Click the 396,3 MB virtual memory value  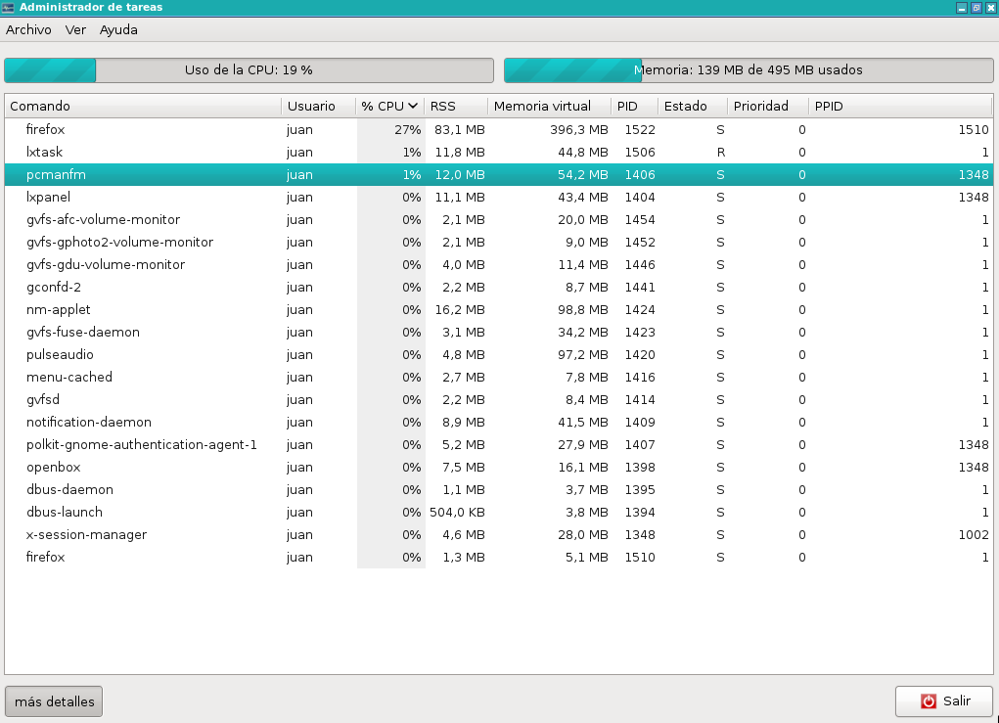[579, 130]
